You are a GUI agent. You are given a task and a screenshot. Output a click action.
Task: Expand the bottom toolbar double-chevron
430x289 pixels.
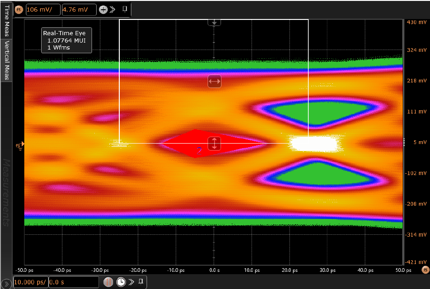click(132, 282)
